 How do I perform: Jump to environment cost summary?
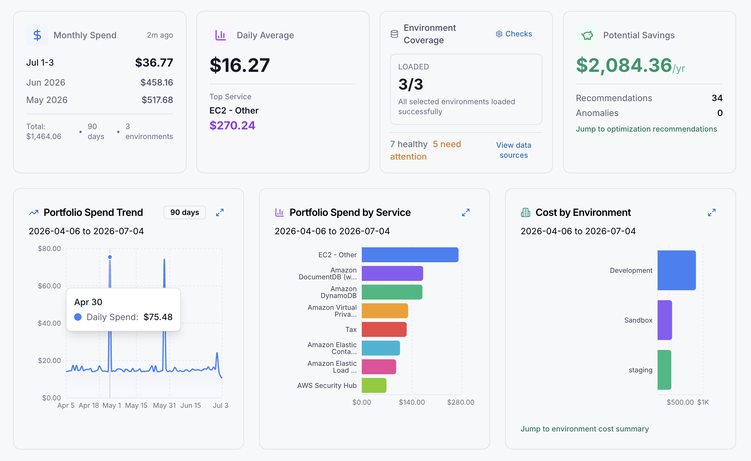[x=585, y=429]
